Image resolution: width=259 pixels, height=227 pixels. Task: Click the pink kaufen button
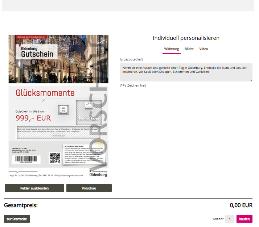coord(244,219)
